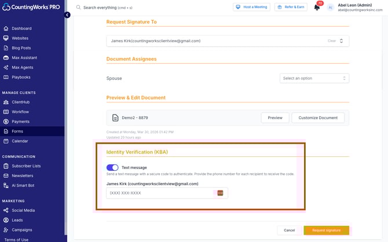Click the Dashboard icon in sidebar
Image resolution: width=388 pixels, height=242 pixels.
(x=6, y=28)
